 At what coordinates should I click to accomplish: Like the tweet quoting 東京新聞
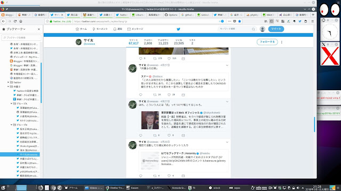[x=169, y=135]
